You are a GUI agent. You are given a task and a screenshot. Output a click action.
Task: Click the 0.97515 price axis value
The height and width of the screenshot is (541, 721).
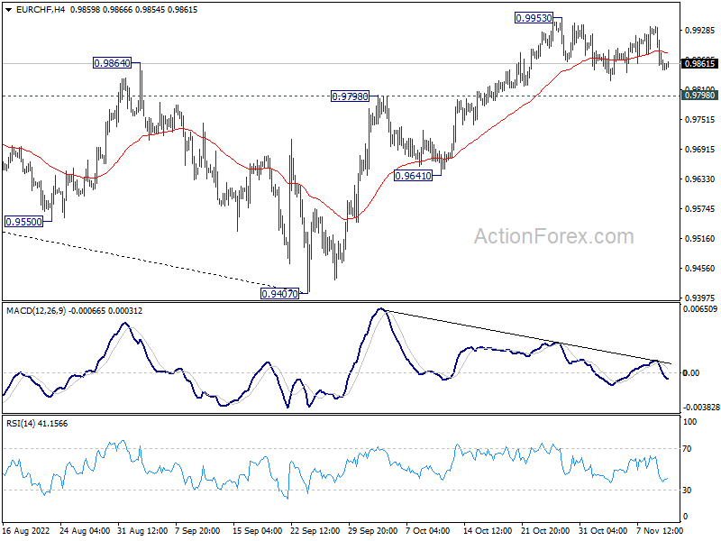click(x=700, y=120)
